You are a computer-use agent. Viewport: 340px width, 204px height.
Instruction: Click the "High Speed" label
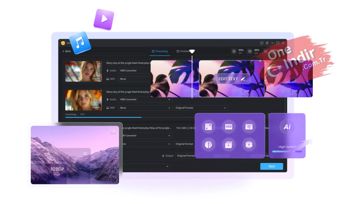287,147
